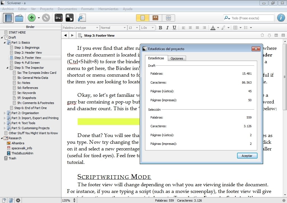Collapse the Draft folder

point(2,37)
